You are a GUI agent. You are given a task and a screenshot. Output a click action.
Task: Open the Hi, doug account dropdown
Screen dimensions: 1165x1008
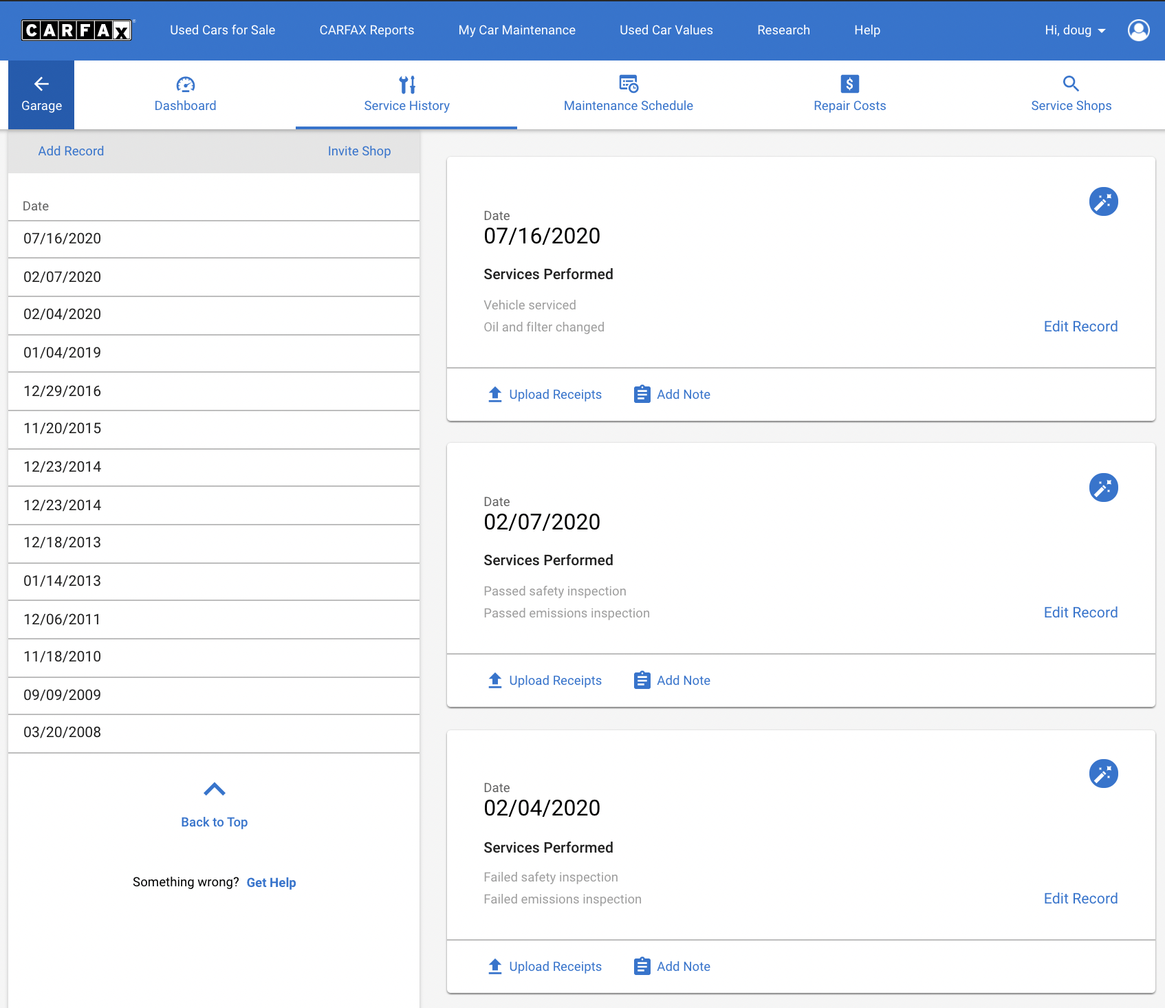1075,30
